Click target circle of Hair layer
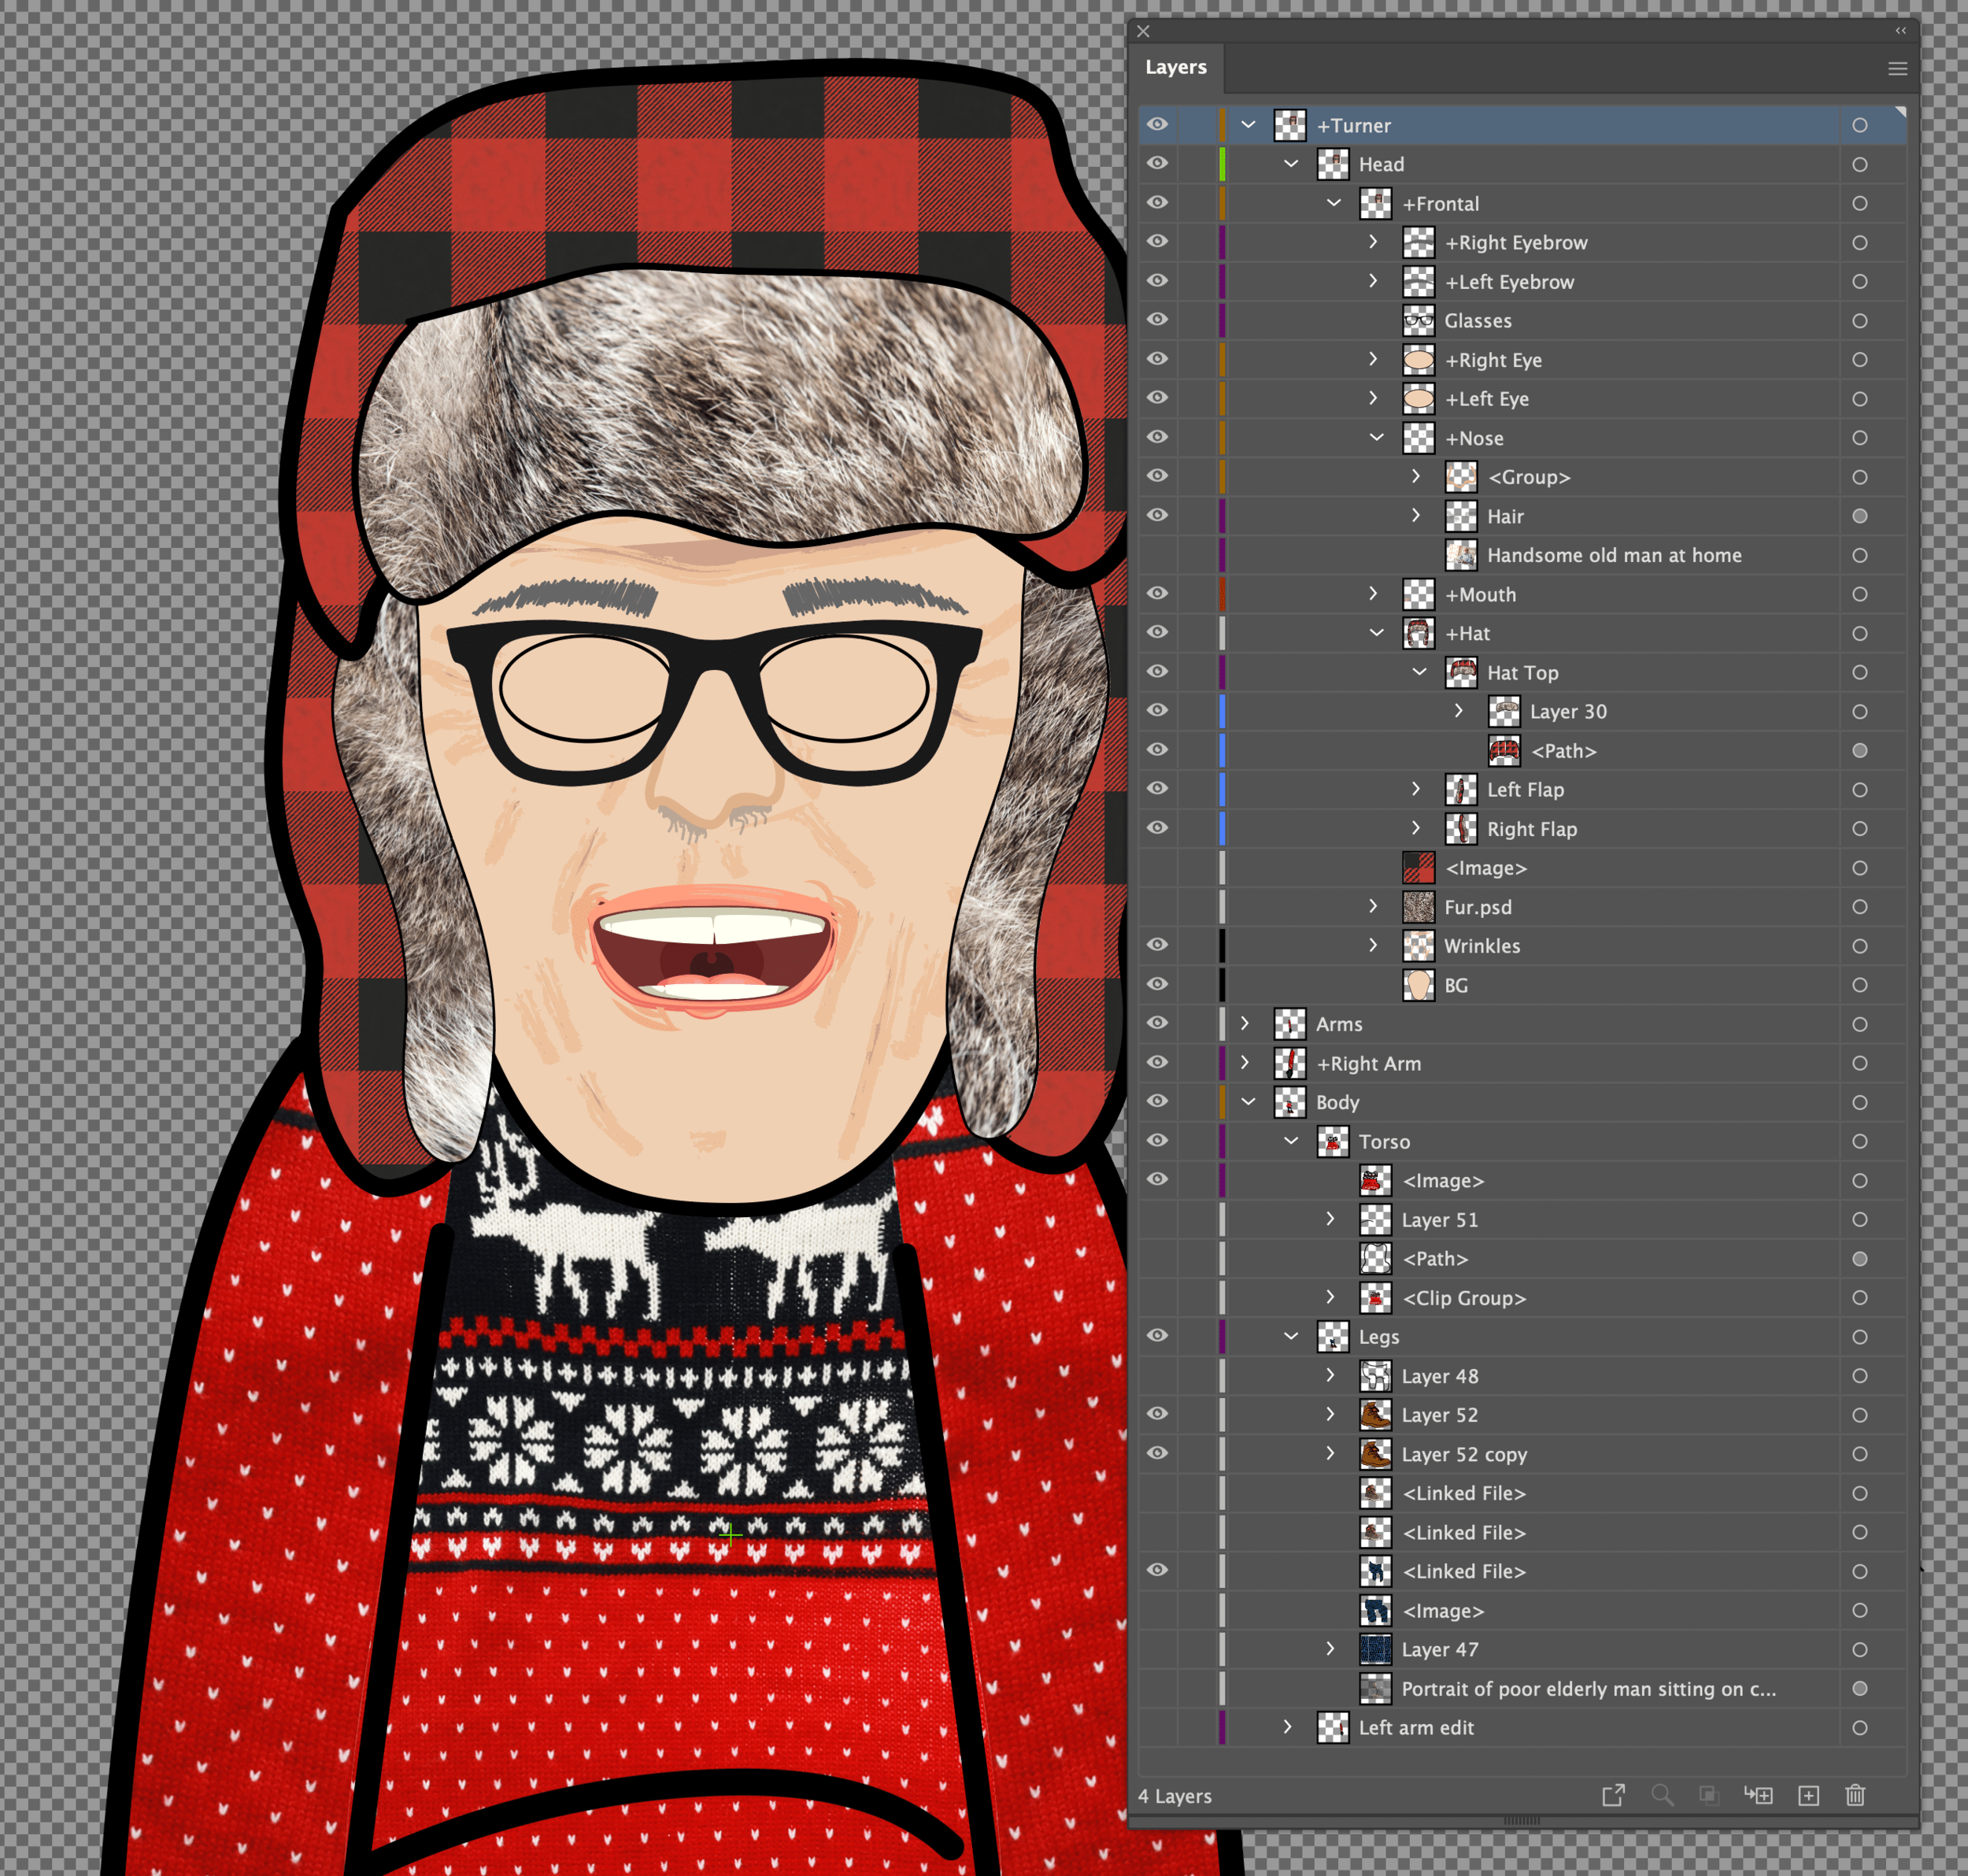1968x1876 pixels. pyautogui.click(x=1859, y=516)
